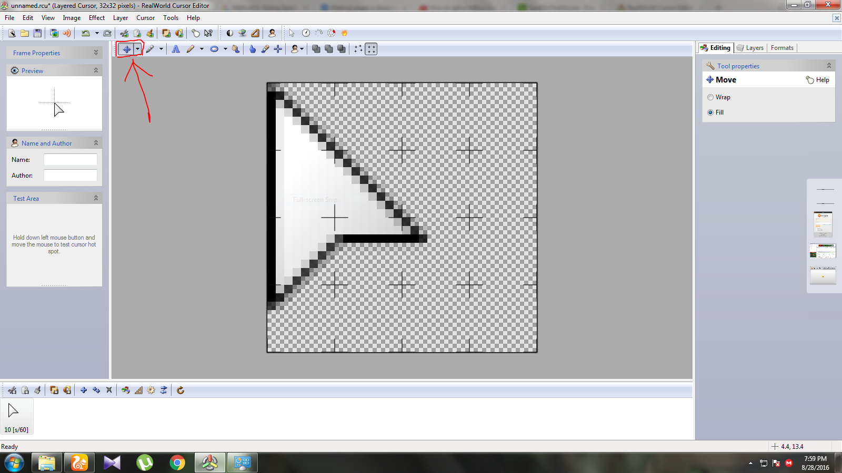Open the Windows Start menu

14,463
